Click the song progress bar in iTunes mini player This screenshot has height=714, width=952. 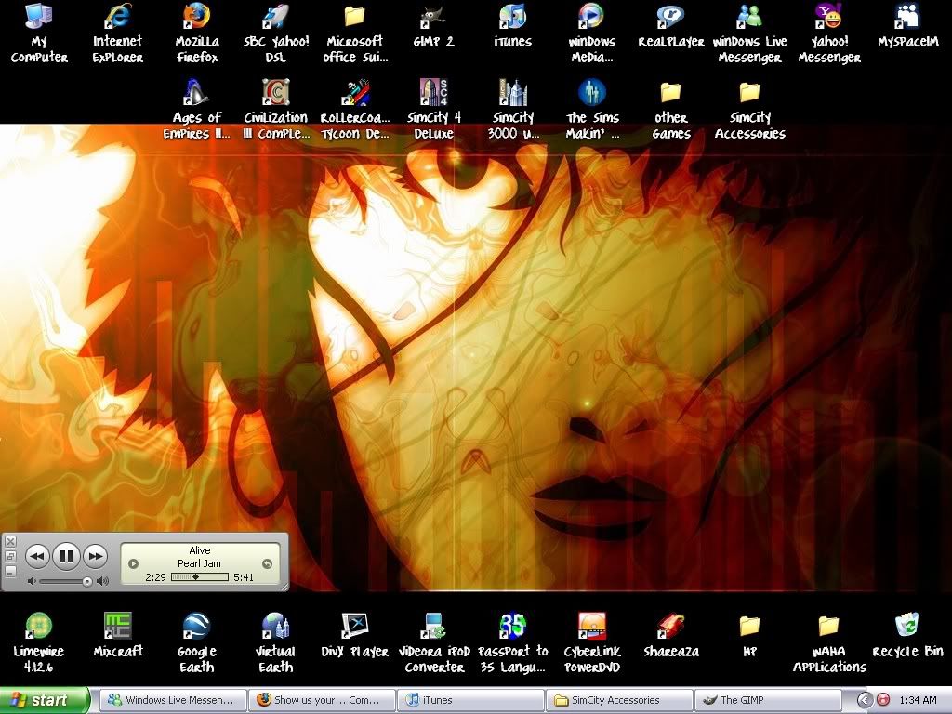200,576
